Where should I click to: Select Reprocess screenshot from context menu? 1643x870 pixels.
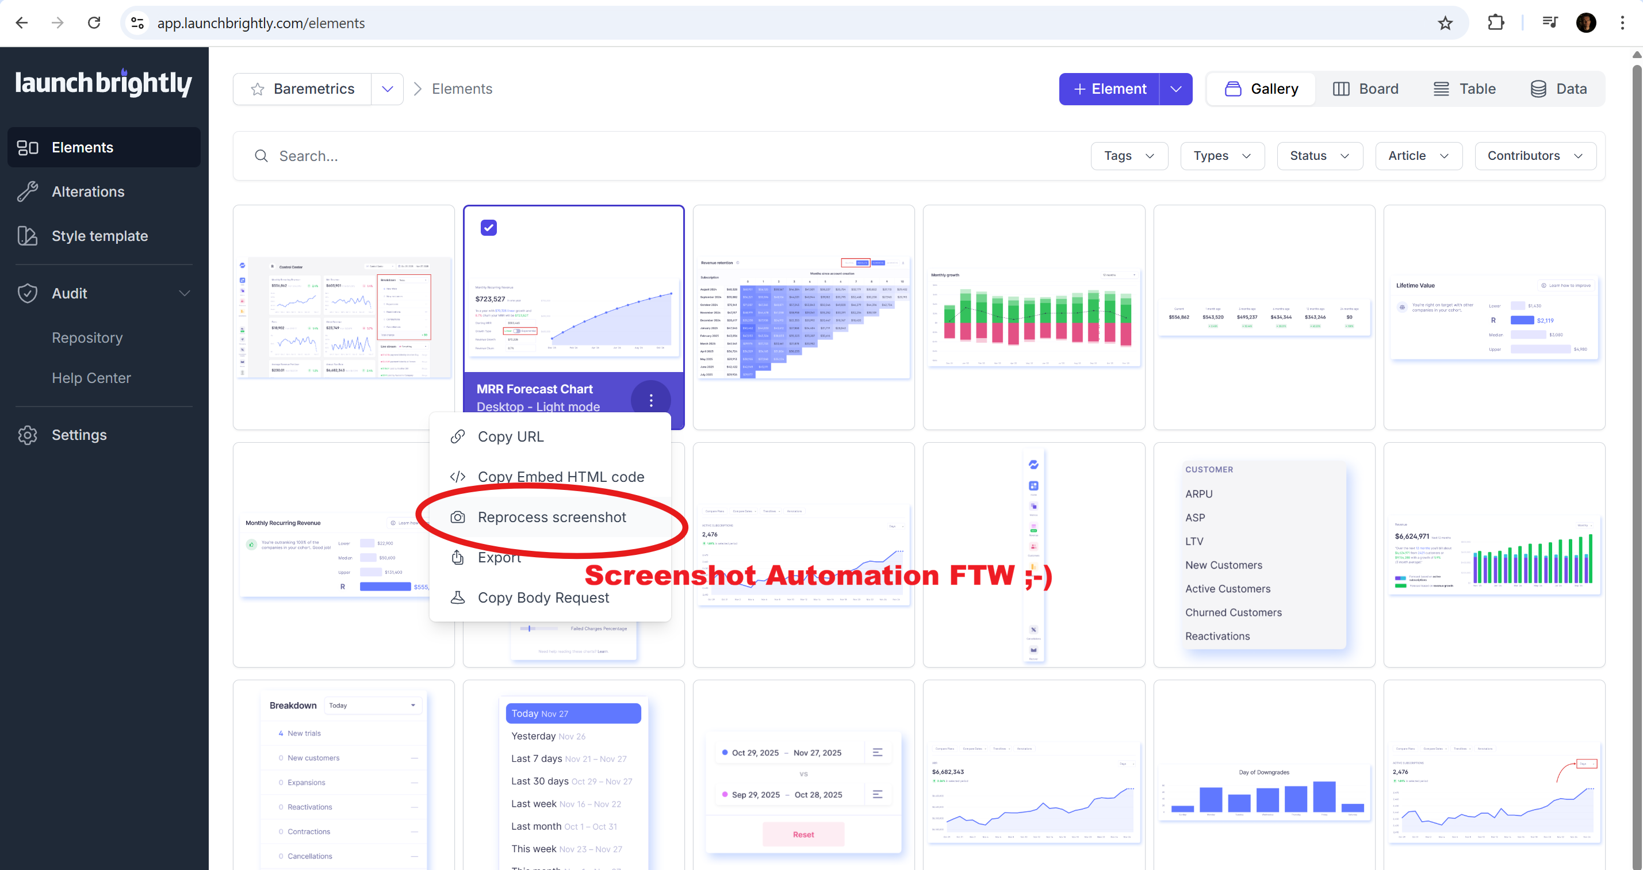552,518
